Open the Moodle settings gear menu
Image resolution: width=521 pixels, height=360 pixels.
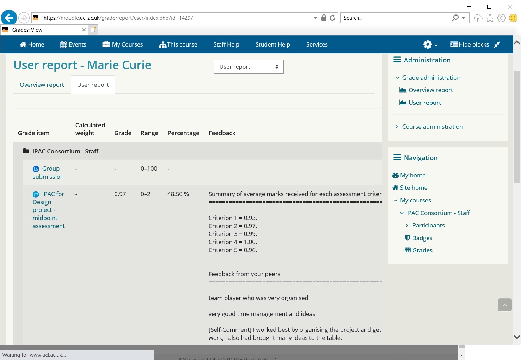[430, 44]
